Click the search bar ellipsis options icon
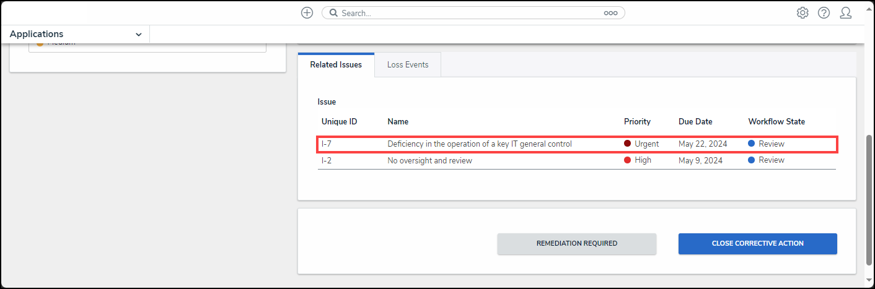This screenshot has width=875, height=289. (610, 13)
